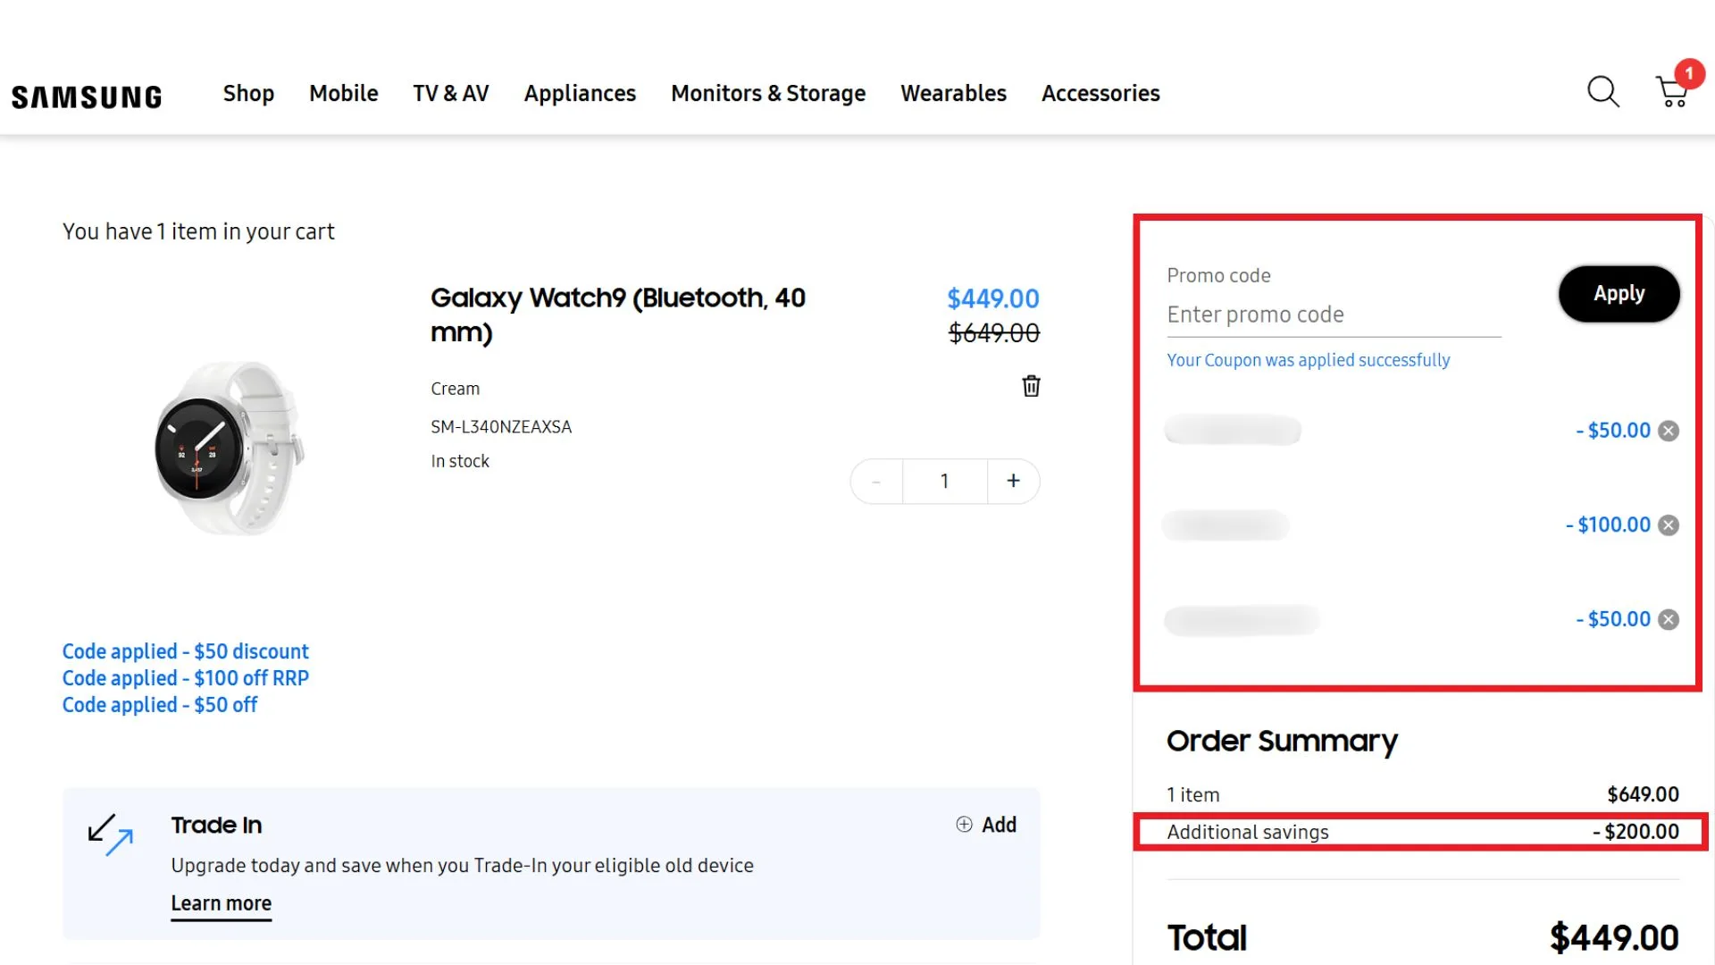
Task: Delete Galaxy Watch9 with trash icon
Action: [x=1031, y=386]
